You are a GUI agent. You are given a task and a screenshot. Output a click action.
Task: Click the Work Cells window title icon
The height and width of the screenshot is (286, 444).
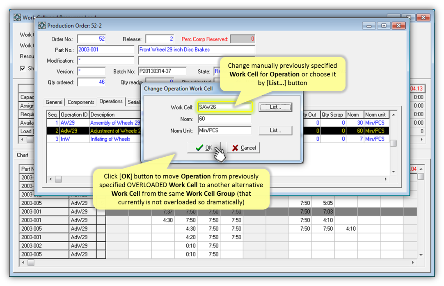(x=17, y=17)
